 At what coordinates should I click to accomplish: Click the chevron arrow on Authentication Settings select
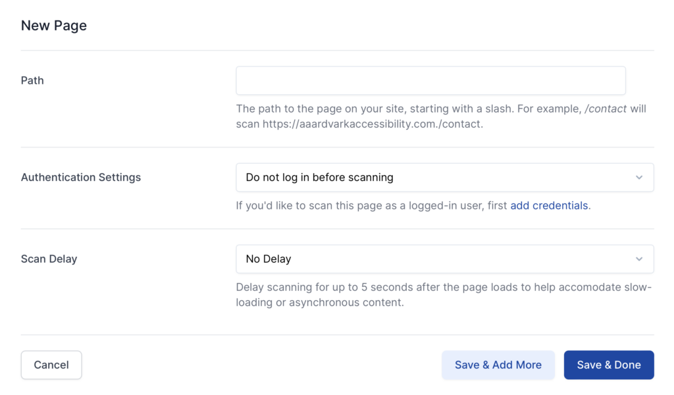tap(638, 178)
